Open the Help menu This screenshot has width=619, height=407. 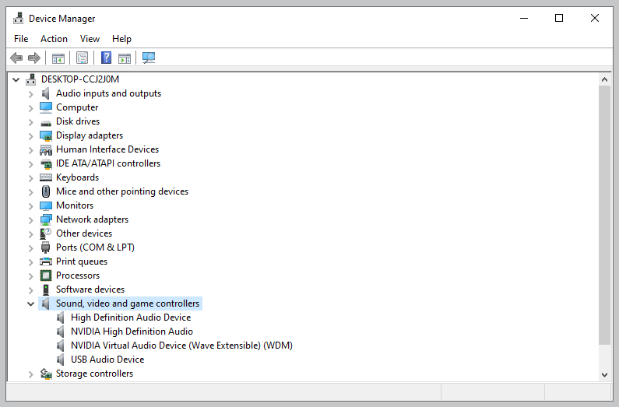(121, 39)
